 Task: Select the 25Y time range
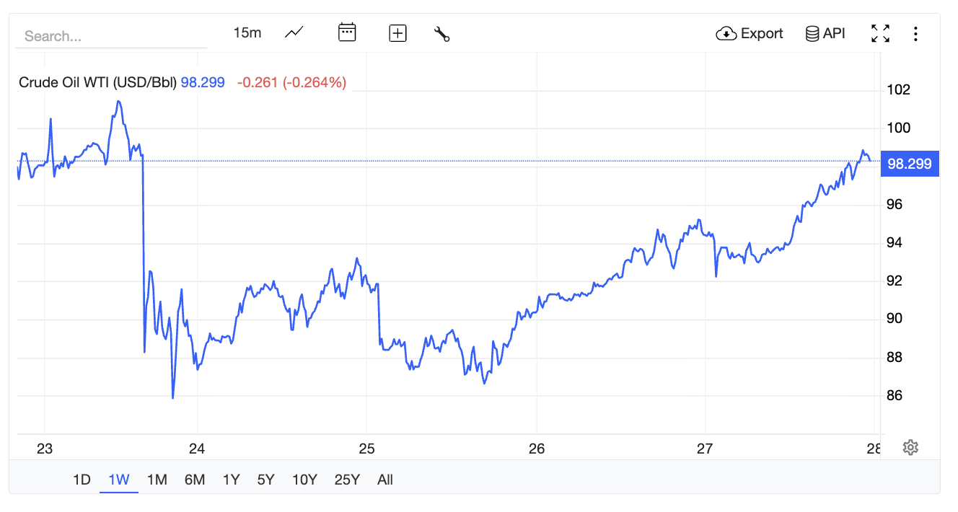[x=347, y=480]
